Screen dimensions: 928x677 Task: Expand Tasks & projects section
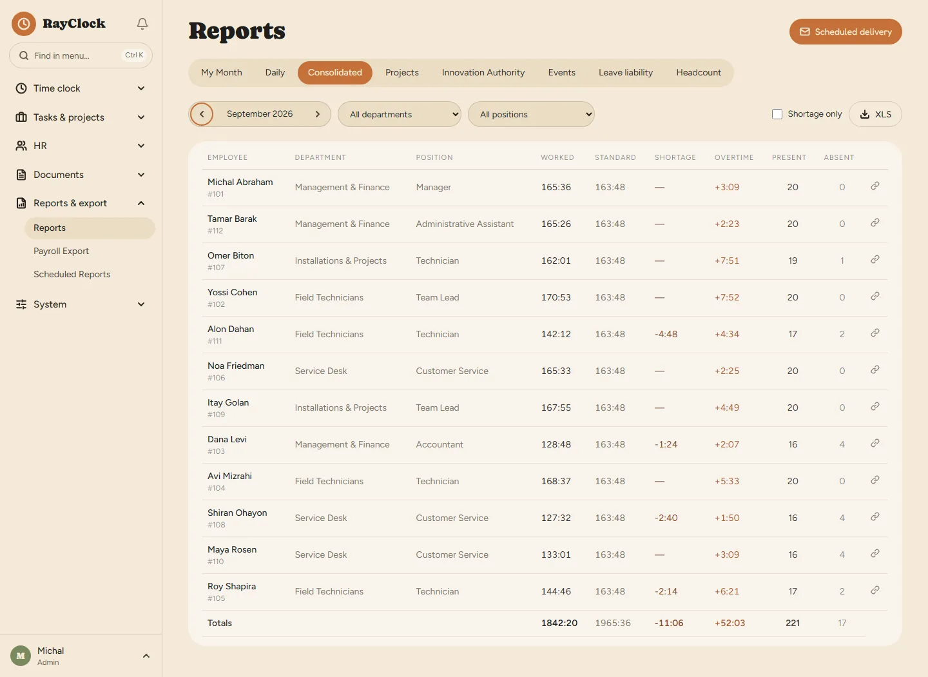[81, 117]
